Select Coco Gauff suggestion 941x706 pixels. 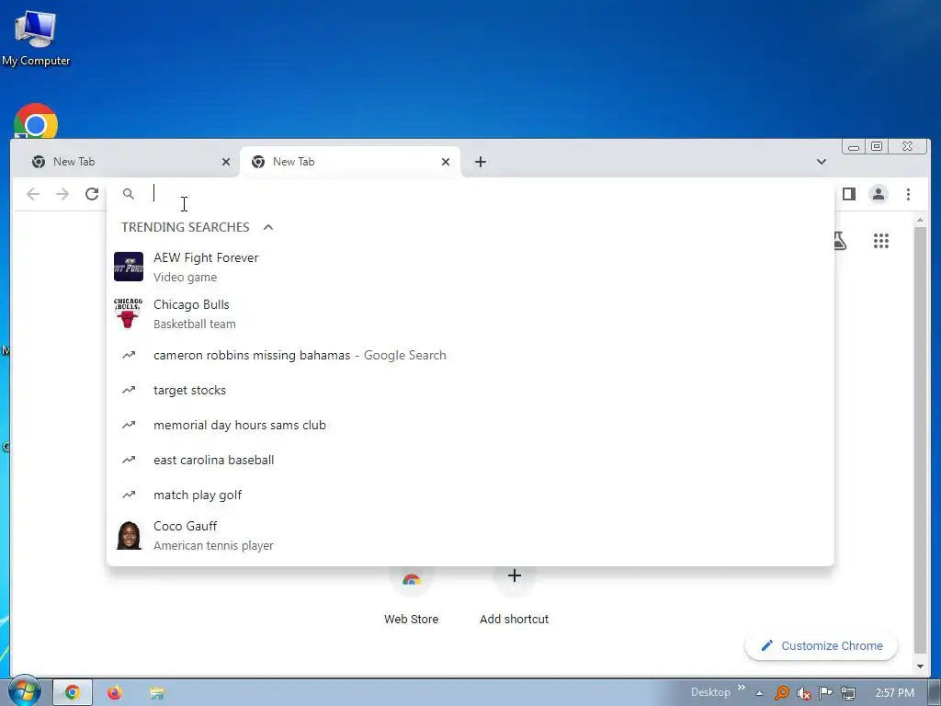point(470,536)
